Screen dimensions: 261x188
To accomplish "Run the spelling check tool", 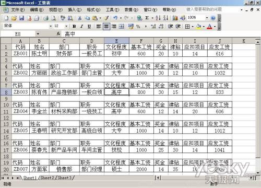I will tap(63, 18).
